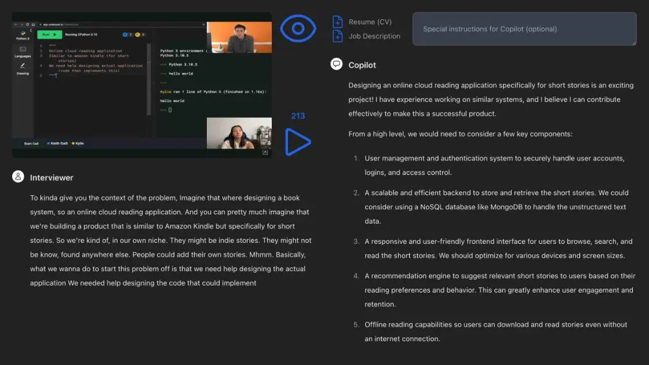Open the Copilot chat bubble icon

[337, 64]
